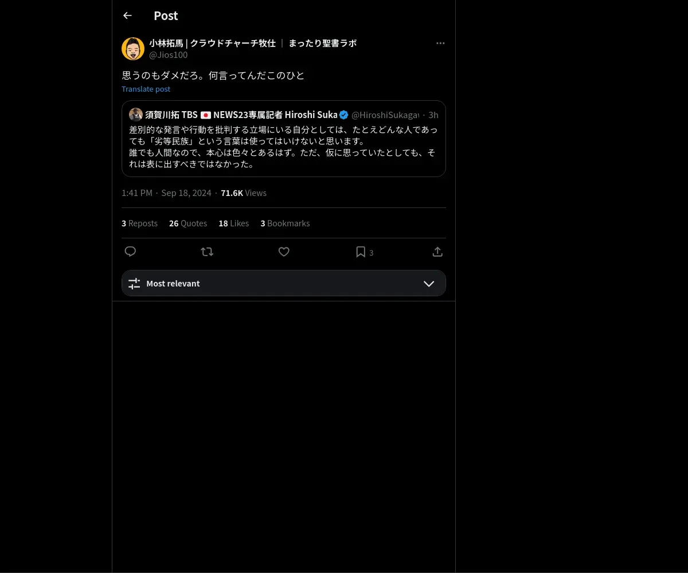Viewport: 688px width, 573px height.
Task: Repost using the retweet arrows icon
Action: point(207,252)
